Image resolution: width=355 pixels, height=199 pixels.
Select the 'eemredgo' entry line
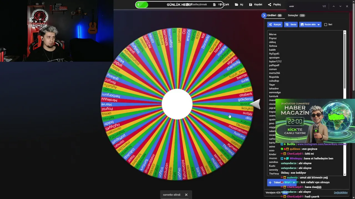point(275,92)
